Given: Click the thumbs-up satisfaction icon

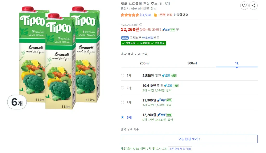Looking at the screenshot, I should click(x=155, y=15).
